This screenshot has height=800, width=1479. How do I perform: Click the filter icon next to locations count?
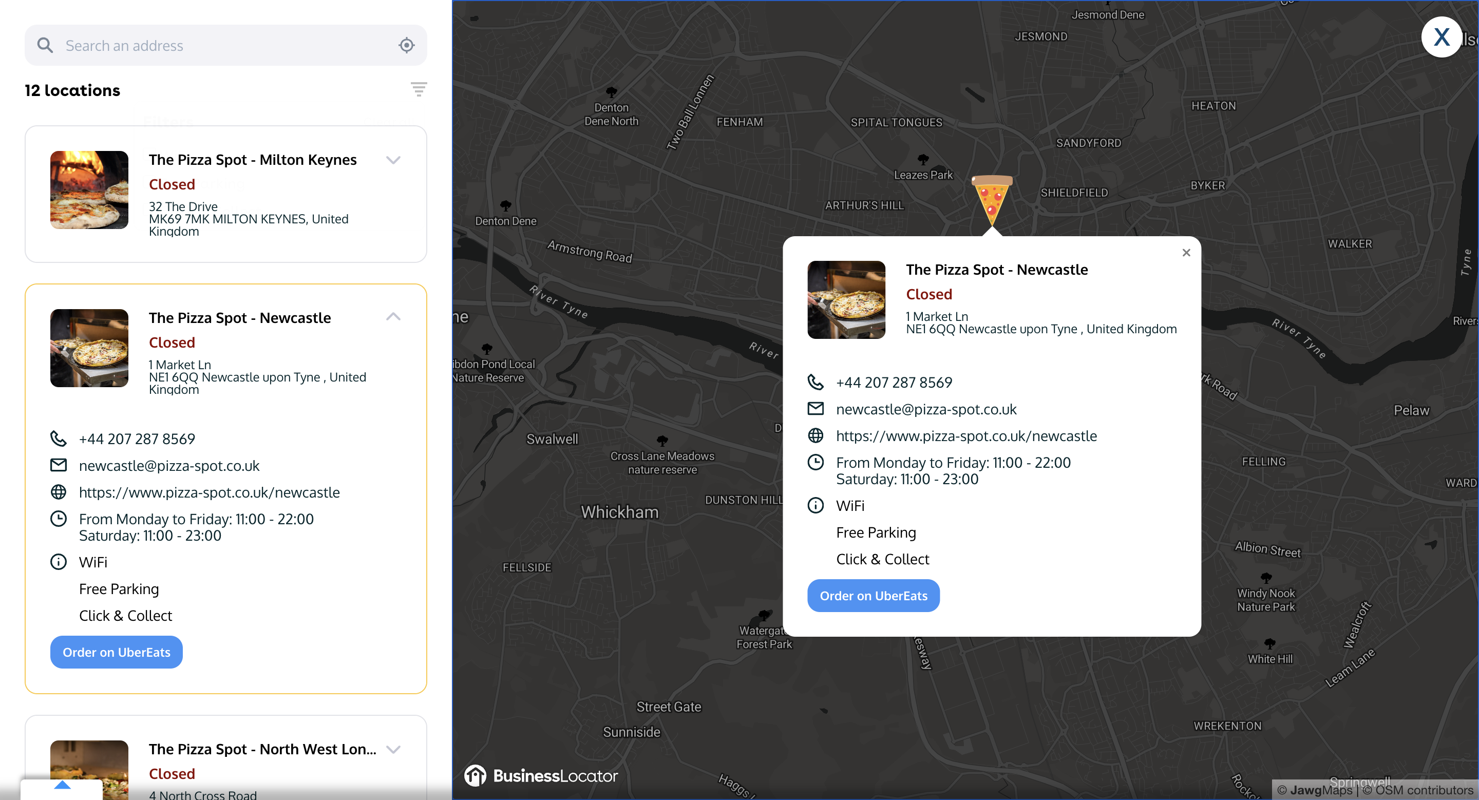(x=419, y=89)
